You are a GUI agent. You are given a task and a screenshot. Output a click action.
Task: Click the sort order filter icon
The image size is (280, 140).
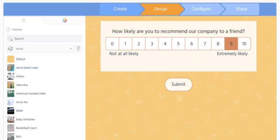point(78,49)
